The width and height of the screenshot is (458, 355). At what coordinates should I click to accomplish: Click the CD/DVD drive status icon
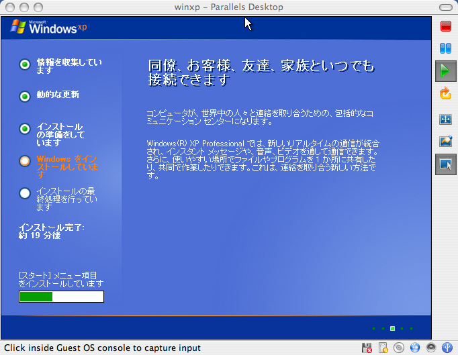[399, 348]
